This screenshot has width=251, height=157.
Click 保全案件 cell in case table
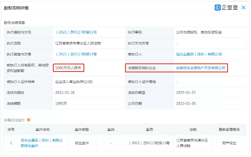[x=82, y=143]
